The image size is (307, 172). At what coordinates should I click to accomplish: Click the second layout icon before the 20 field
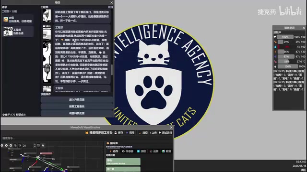(x=20, y=145)
